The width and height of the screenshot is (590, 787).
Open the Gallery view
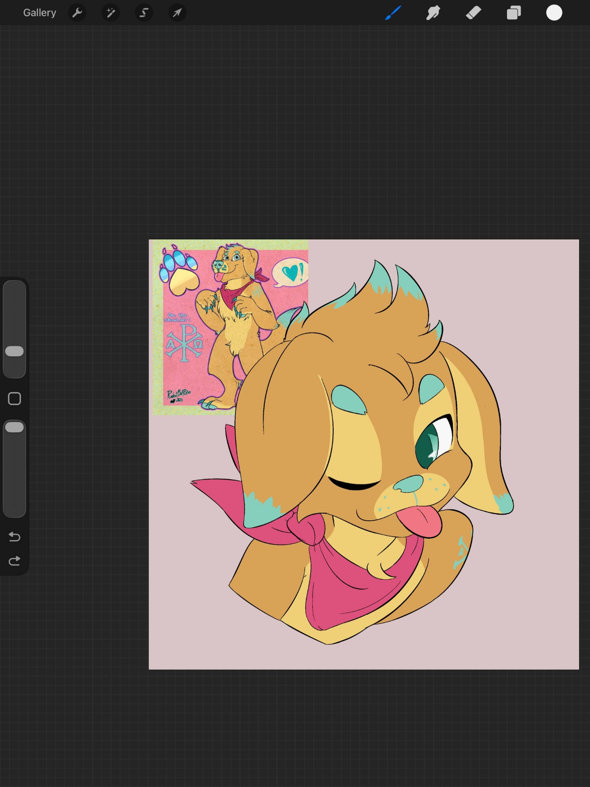coord(39,13)
